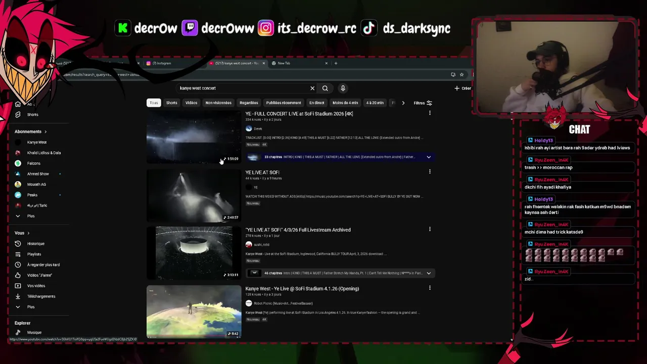Select the Non visionnées filter chip
647x364 pixels.
(218, 103)
